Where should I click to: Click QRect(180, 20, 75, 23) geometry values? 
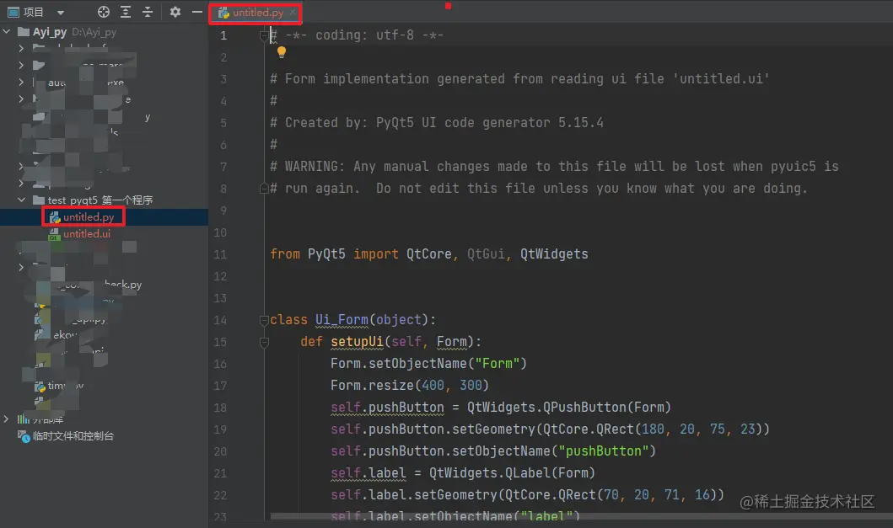point(680,429)
